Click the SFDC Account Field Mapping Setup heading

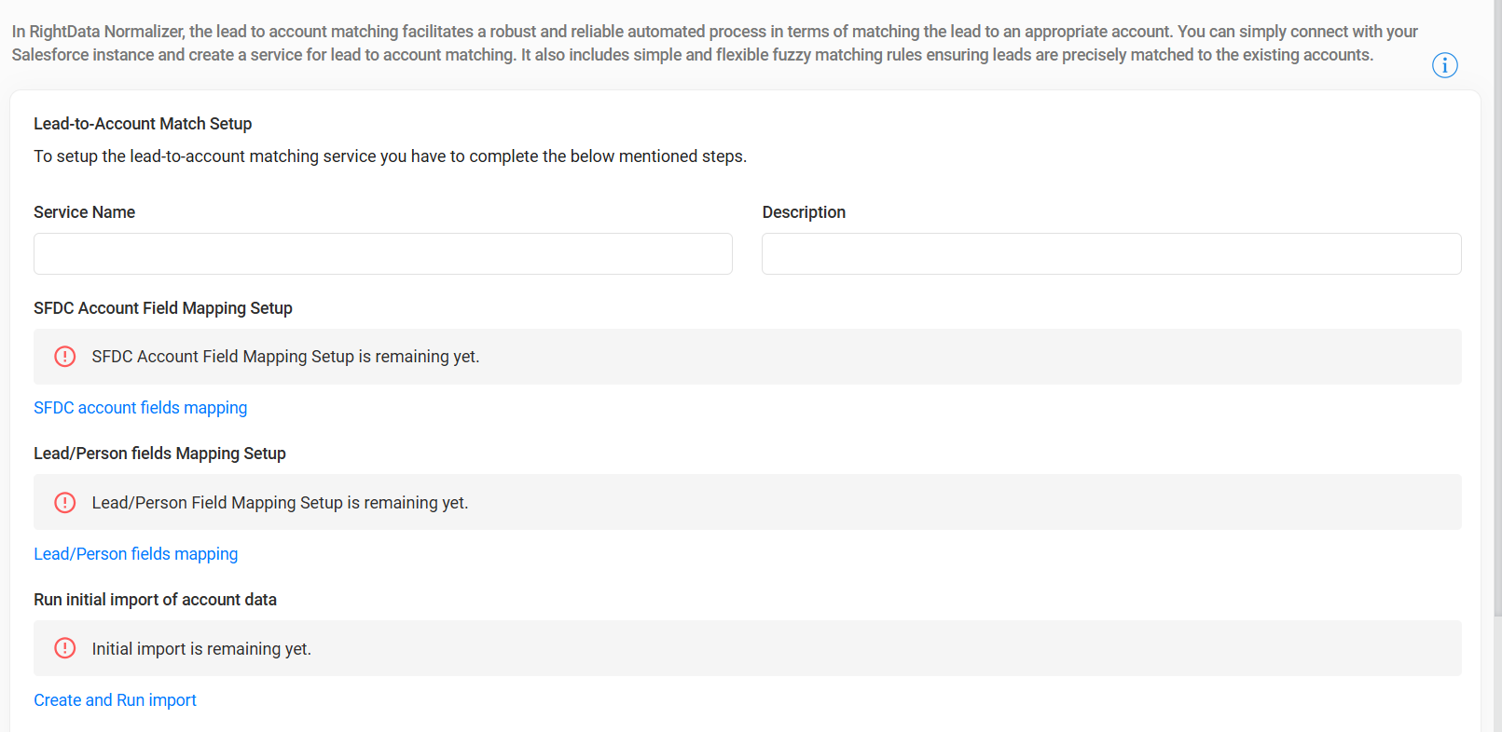[163, 308]
